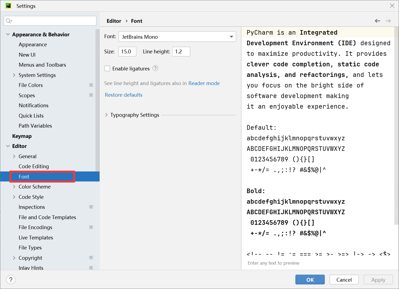Image resolution: width=399 pixels, height=289 pixels.
Task: Click the Help question mark button
Action: tap(11, 280)
